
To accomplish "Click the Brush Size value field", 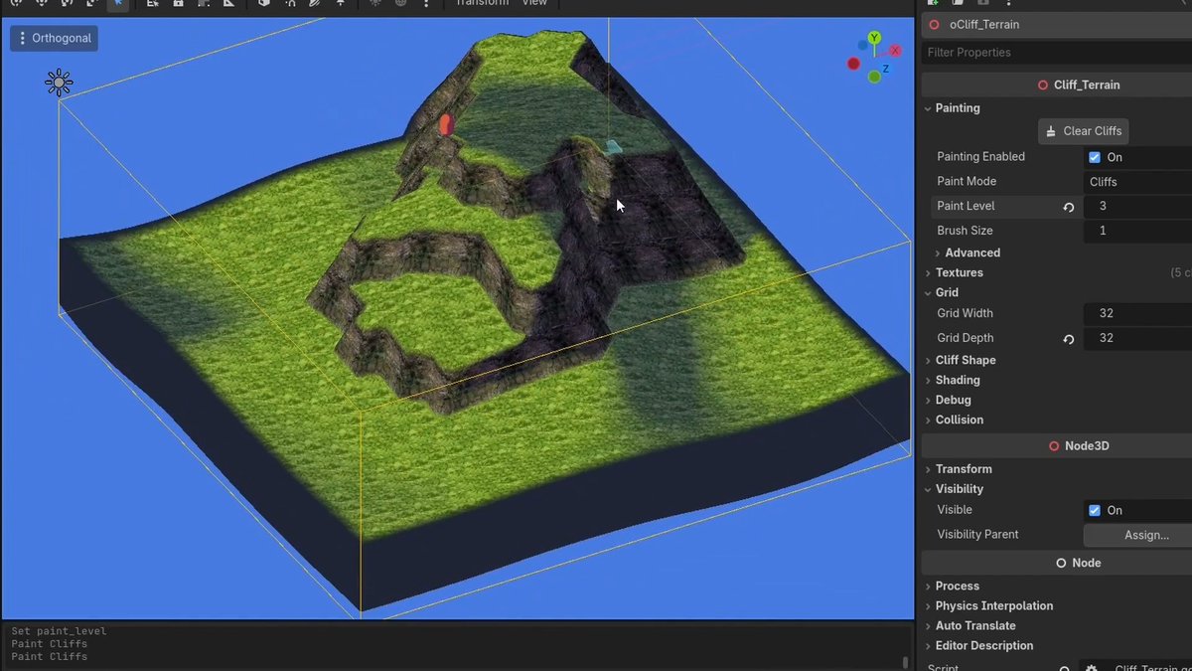I will point(1137,231).
